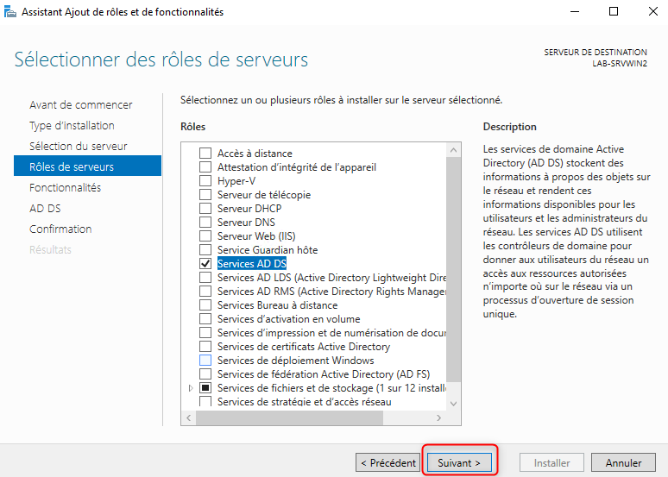Click the Rôles list heading
This screenshot has width=668, height=477.
[193, 127]
